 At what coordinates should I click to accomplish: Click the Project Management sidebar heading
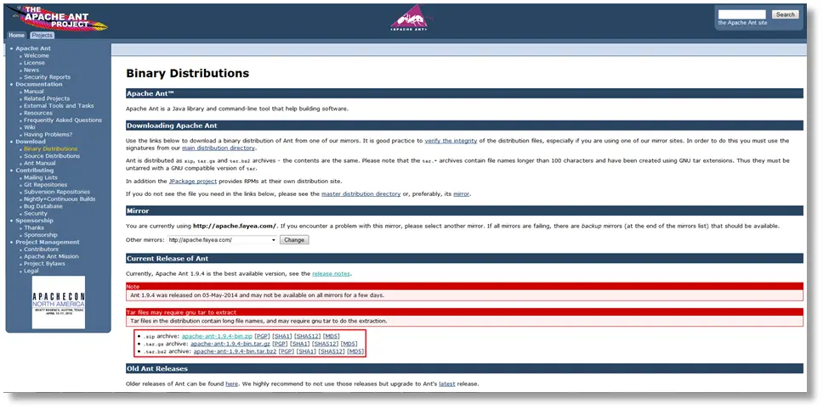coord(48,242)
